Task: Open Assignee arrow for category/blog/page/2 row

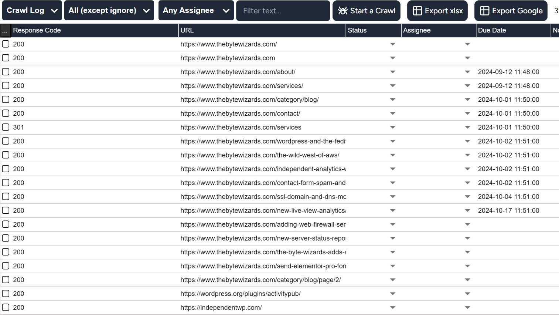Action: (467, 280)
